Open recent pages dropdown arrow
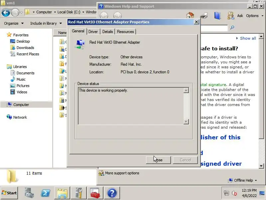 click(x=21, y=13)
